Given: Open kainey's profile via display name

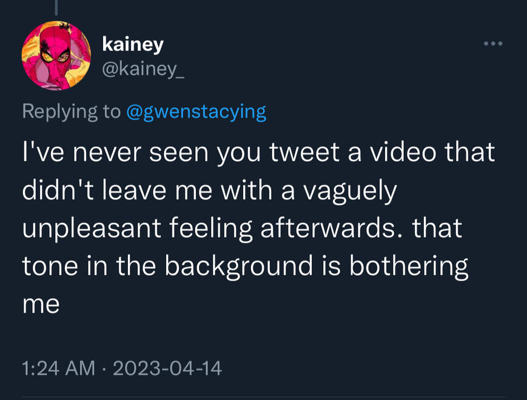Looking at the screenshot, I should (132, 43).
